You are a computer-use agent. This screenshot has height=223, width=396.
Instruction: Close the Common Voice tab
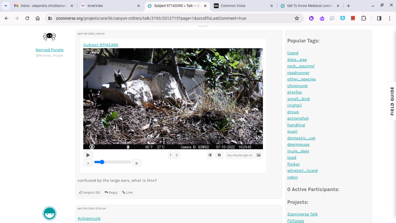pyautogui.click(x=272, y=6)
